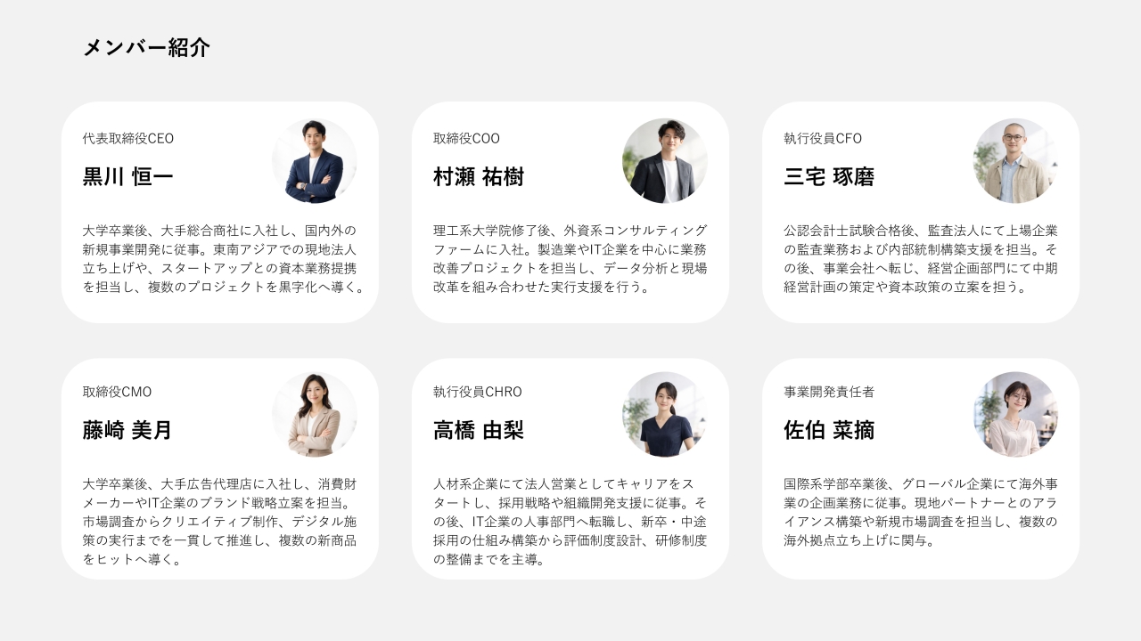Select the 執行役員CFO title label
1141x641 pixels.
(823, 139)
